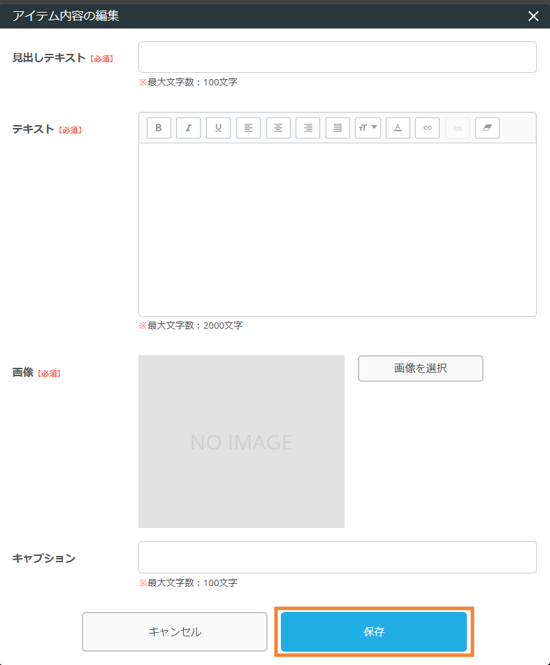
Task: Align text to the right
Action: point(307,128)
